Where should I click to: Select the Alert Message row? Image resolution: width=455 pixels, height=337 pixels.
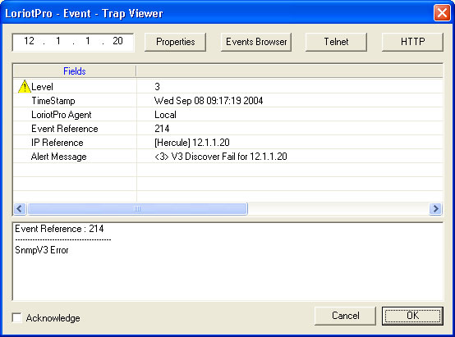pos(227,157)
